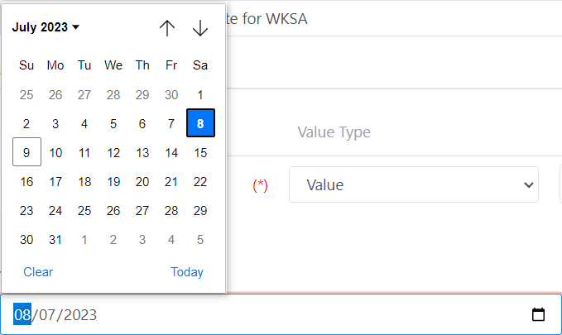Select July 20 in the calendar
The image size is (562, 335).
point(142,182)
